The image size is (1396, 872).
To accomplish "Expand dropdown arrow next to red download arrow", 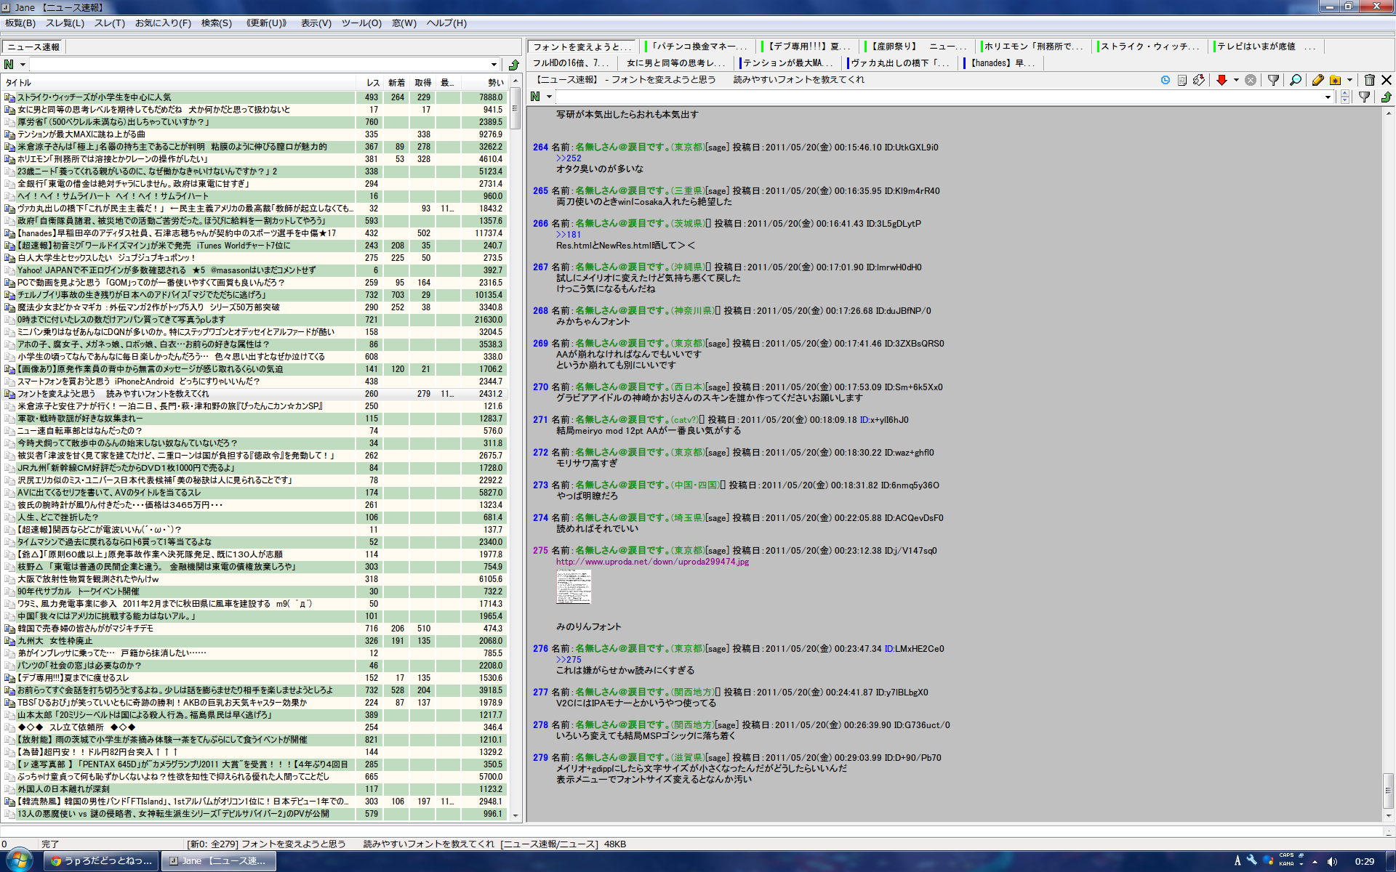I will coord(1236,80).
